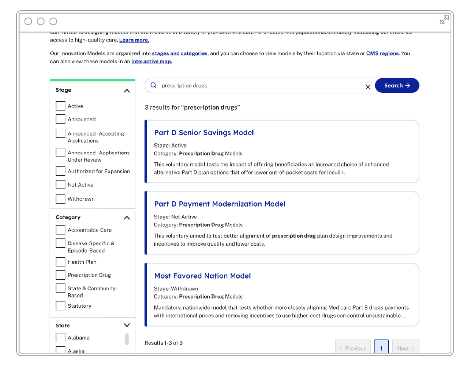
Task: Check the Withdrawn stage checkbox
Action: pos(61,199)
